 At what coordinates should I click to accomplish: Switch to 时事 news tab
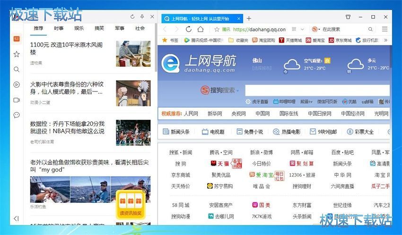59,28
